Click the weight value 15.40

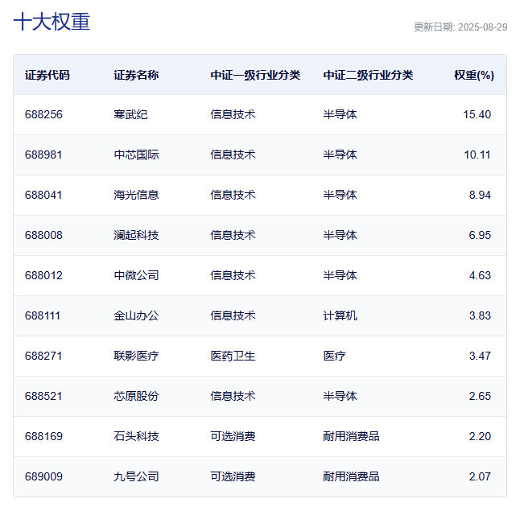(476, 114)
